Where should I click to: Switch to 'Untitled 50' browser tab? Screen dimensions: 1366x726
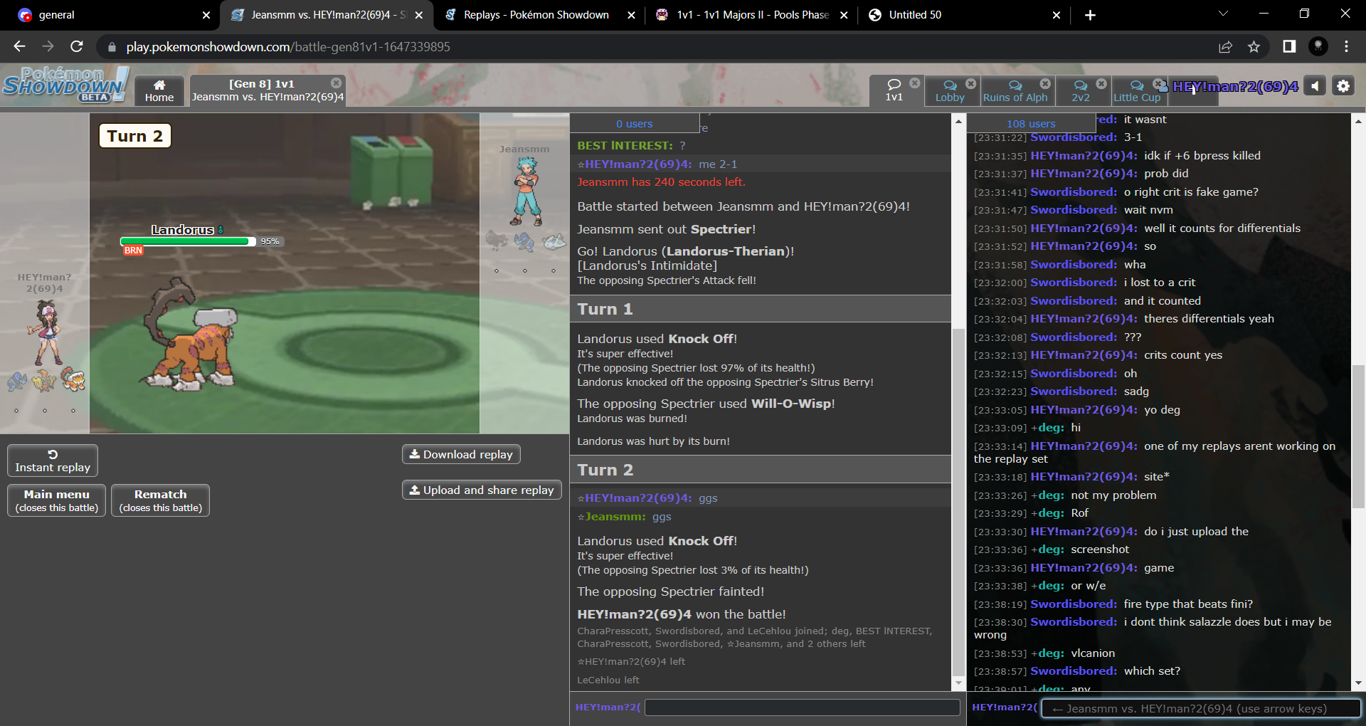pyautogui.click(x=964, y=15)
